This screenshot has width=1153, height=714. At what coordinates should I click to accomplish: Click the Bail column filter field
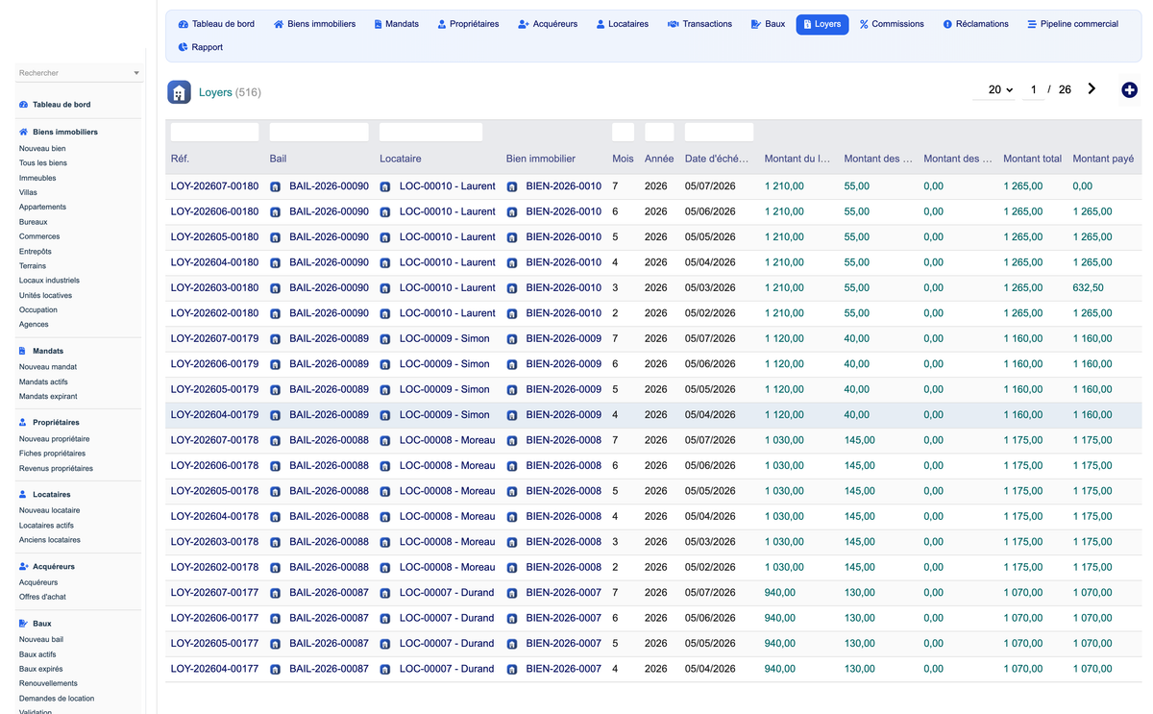click(x=319, y=133)
